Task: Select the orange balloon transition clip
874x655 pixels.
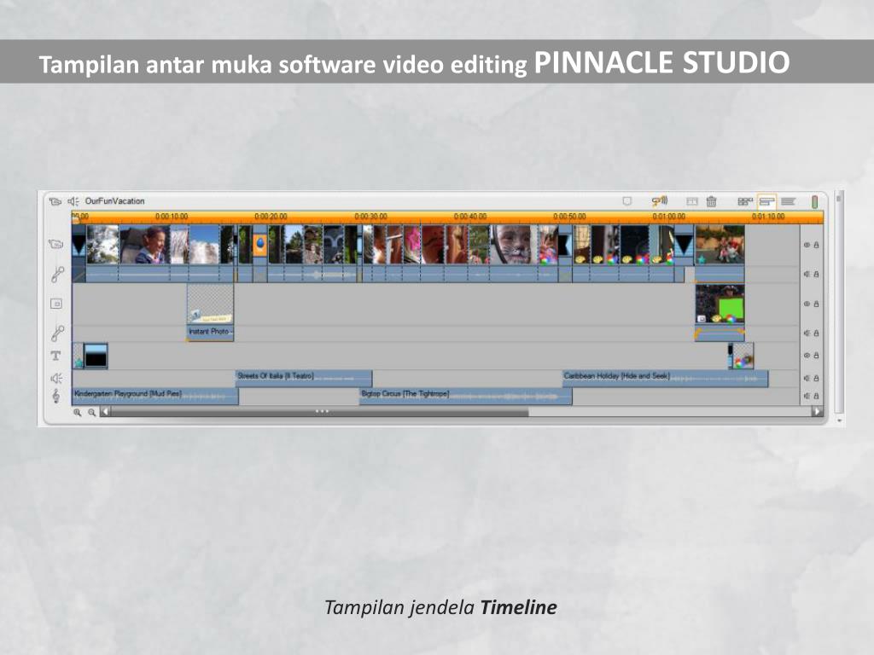Action: pyautogui.click(x=259, y=244)
